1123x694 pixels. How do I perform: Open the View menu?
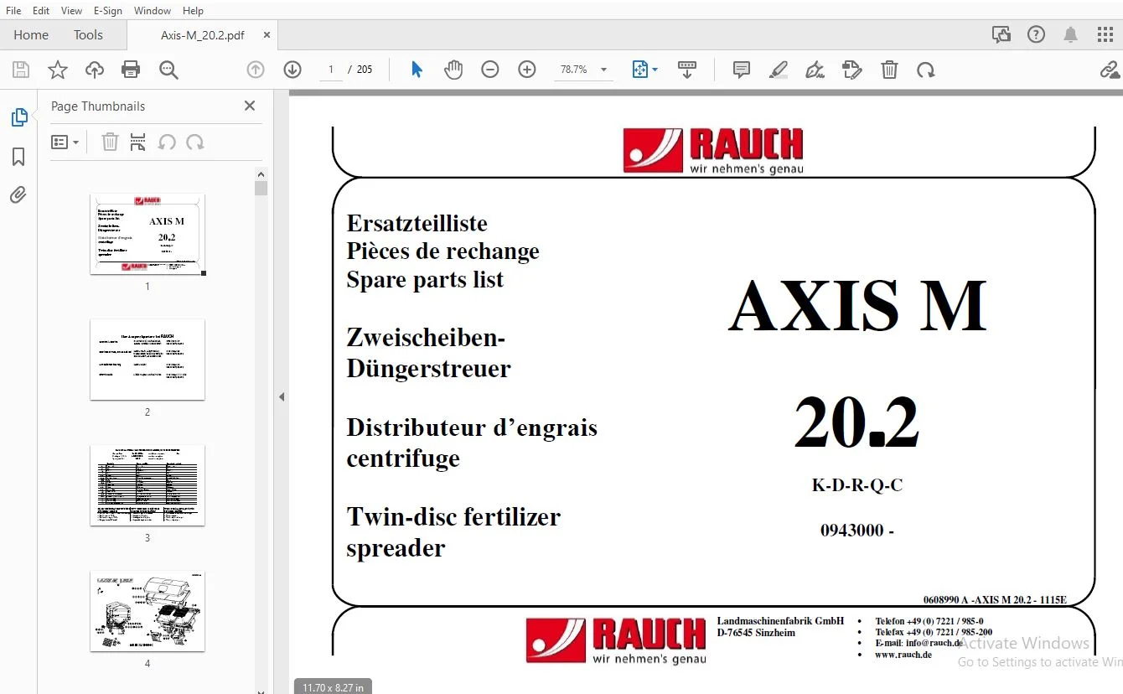pos(71,10)
